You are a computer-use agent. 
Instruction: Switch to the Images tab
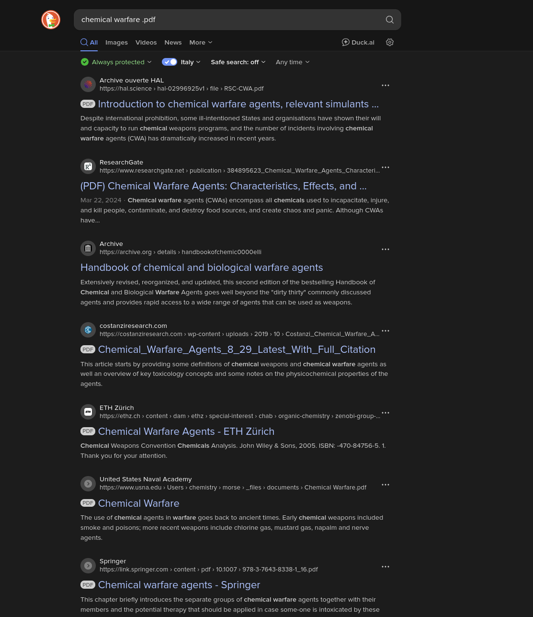point(116,42)
